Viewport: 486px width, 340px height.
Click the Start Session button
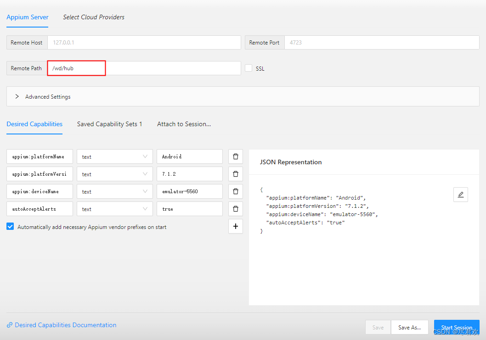pyautogui.click(x=457, y=327)
